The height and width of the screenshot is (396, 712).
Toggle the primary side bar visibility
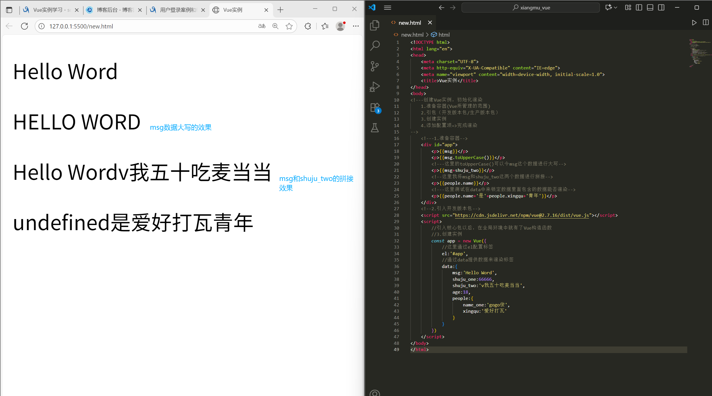coord(639,8)
